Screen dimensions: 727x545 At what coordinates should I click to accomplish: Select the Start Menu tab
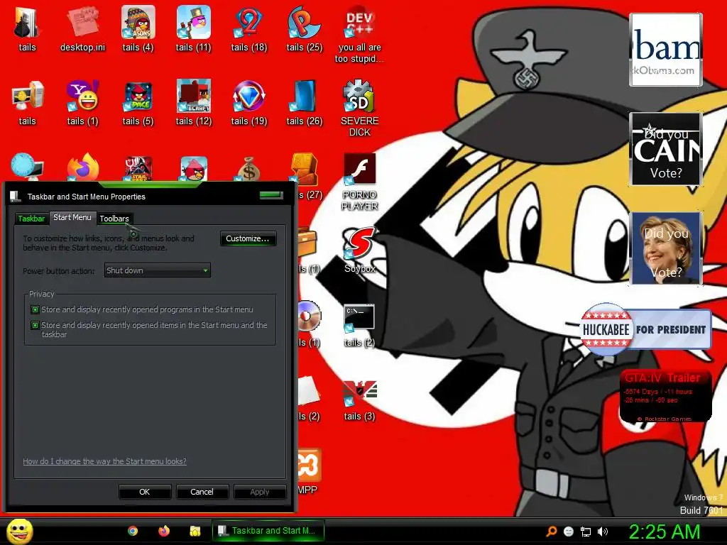point(72,217)
